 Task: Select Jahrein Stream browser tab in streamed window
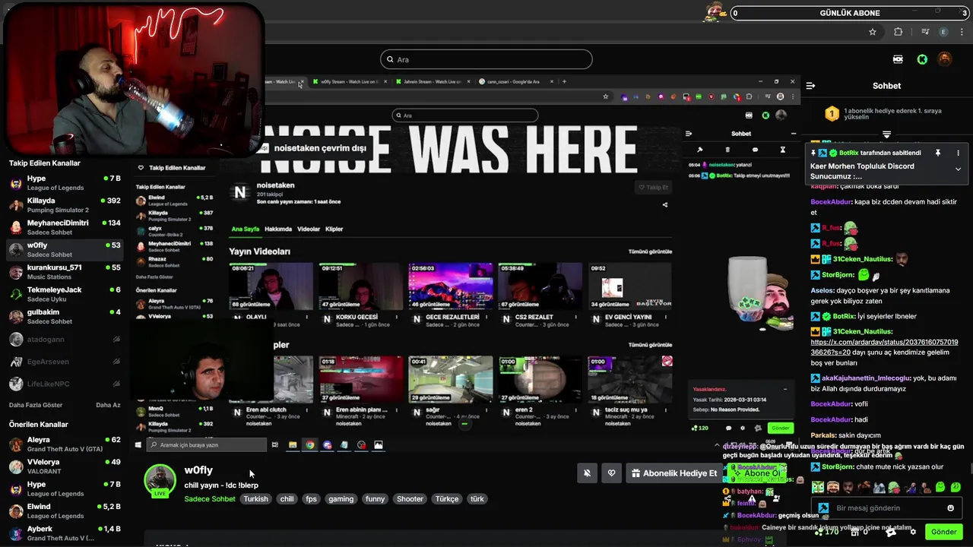point(432,81)
